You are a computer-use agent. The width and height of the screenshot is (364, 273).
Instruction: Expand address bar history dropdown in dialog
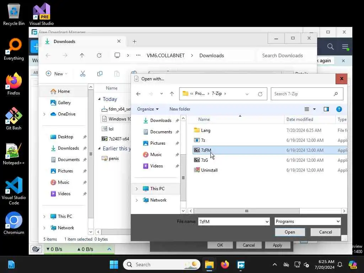click(x=247, y=94)
